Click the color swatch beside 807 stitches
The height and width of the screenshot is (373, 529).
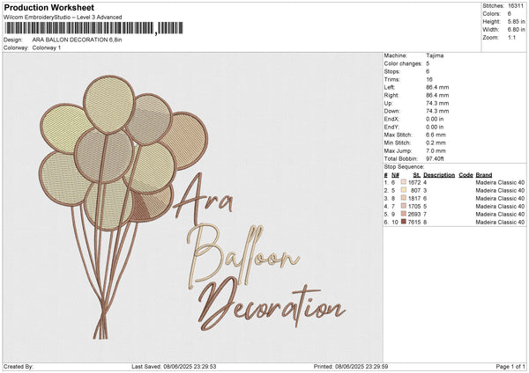click(404, 190)
